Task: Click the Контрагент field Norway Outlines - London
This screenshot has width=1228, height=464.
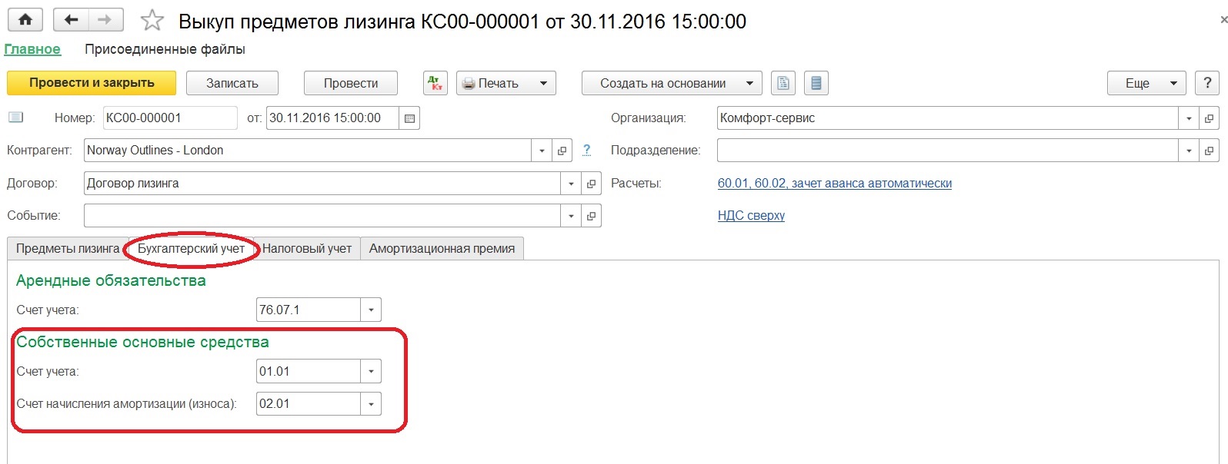Action: [307, 151]
